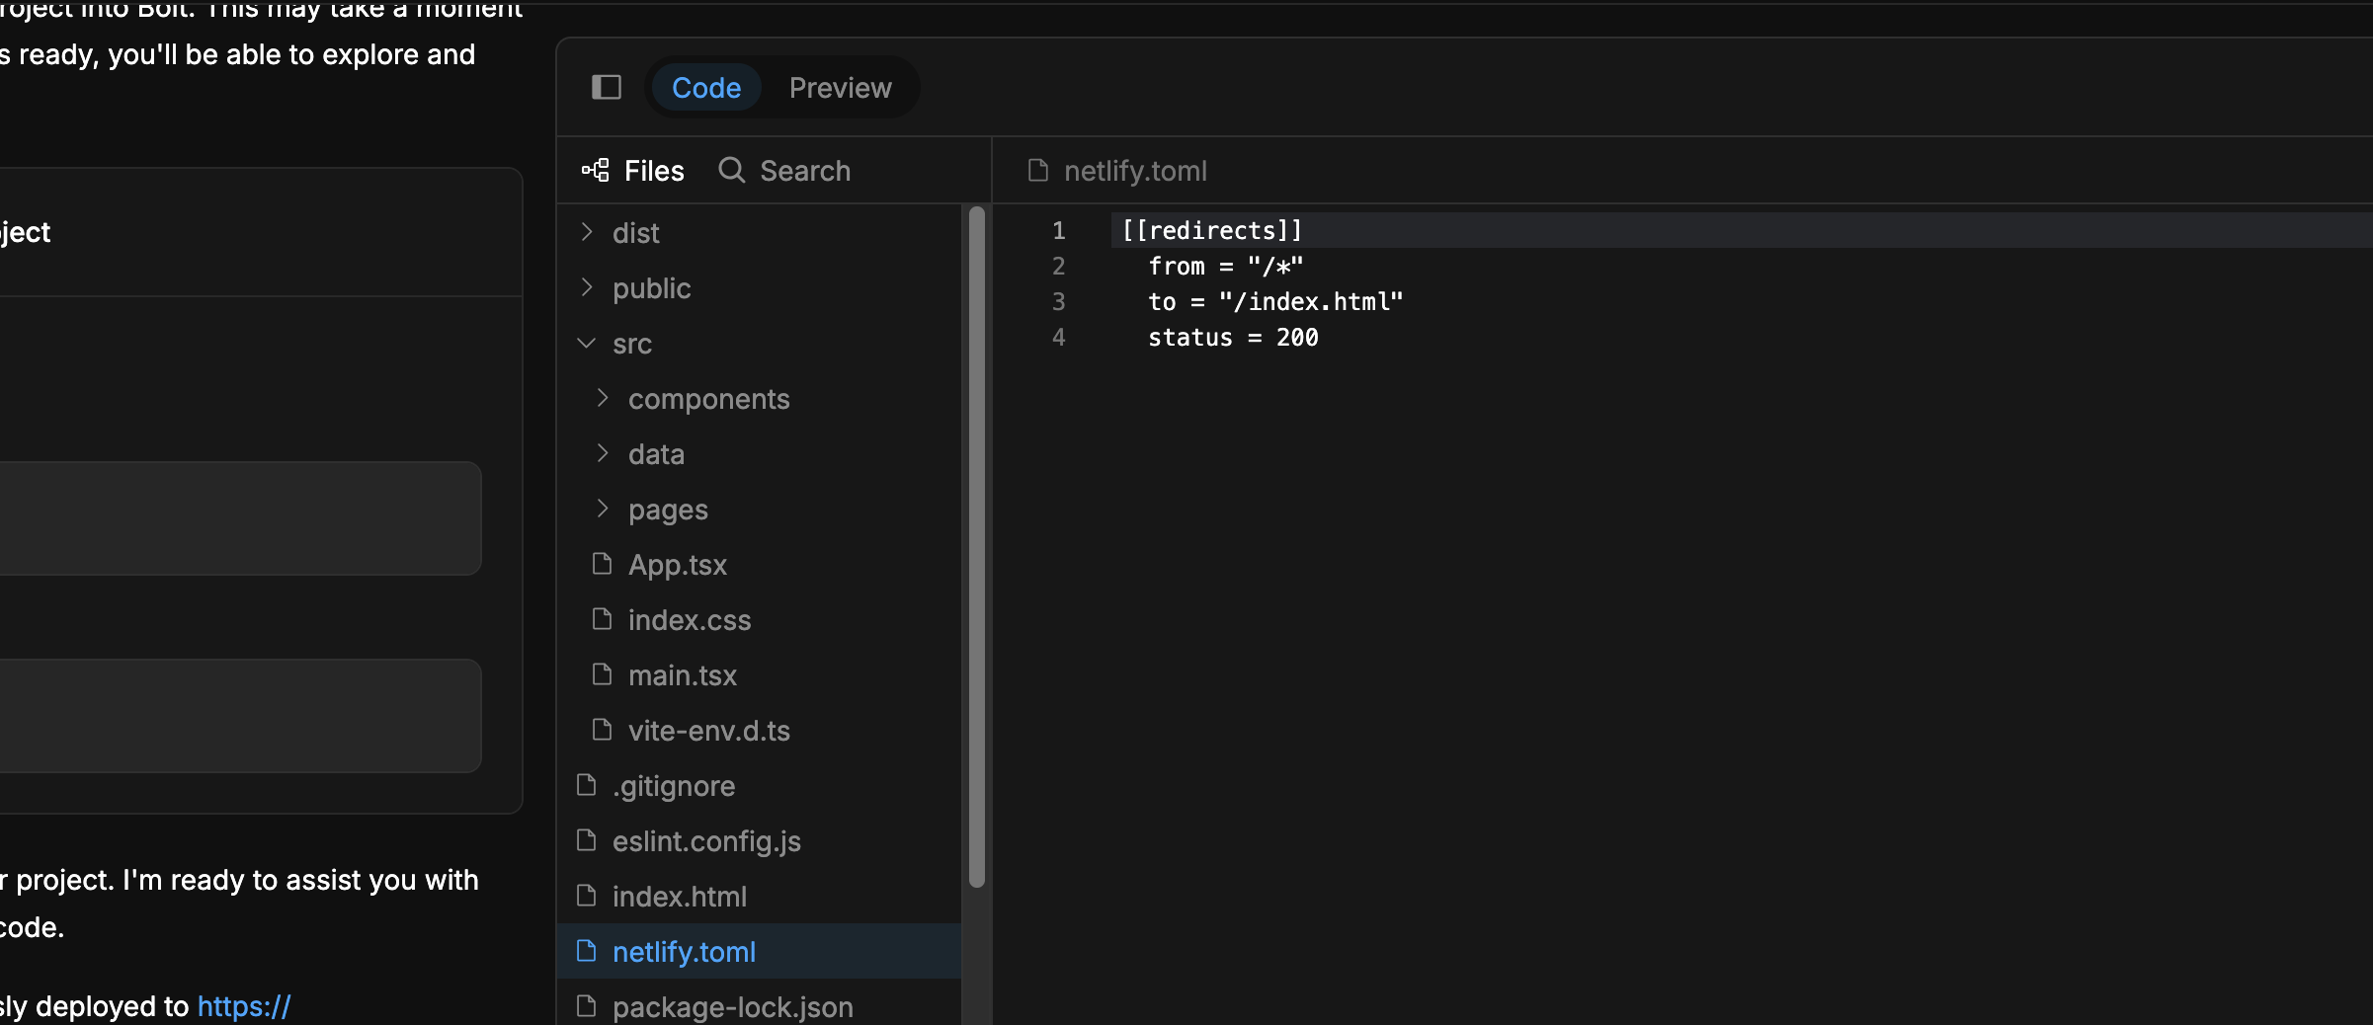Click file icon beside eslint.config.js
The image size is (2373, 1025).
tap(586, 840)
